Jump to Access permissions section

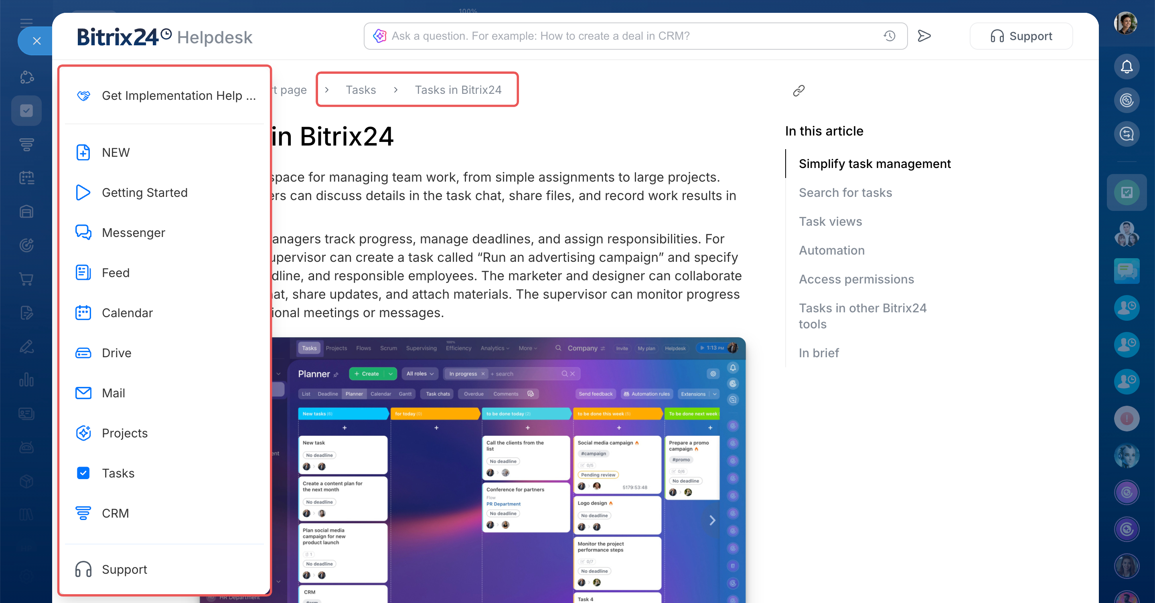click(856, 279)
